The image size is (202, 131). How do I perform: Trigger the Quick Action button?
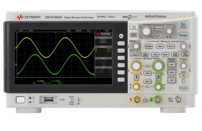point(175,55)
